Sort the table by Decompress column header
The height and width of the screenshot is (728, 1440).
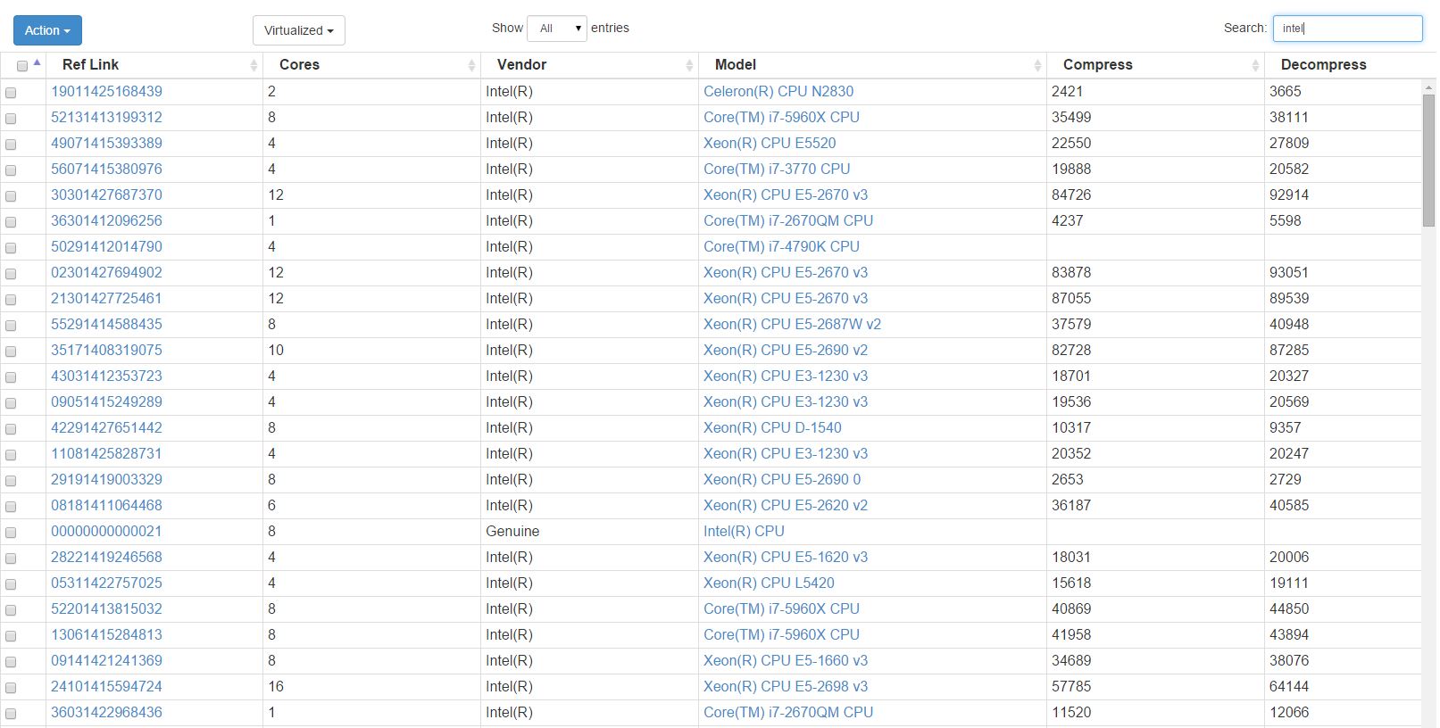(x=1323, y=65)
